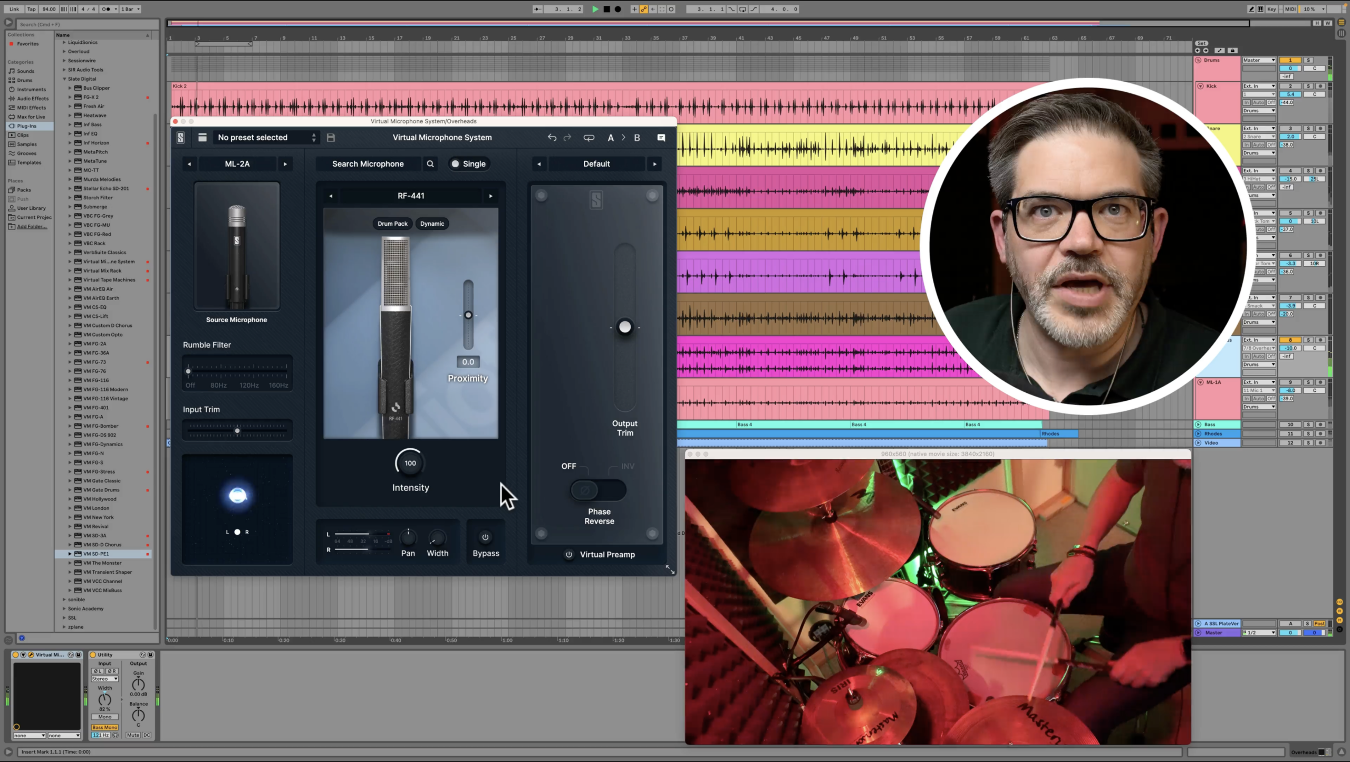The width and height of the screenshot is (1350, 762).
Task: Expand the Sonic Academy folder
Action: 64,609
